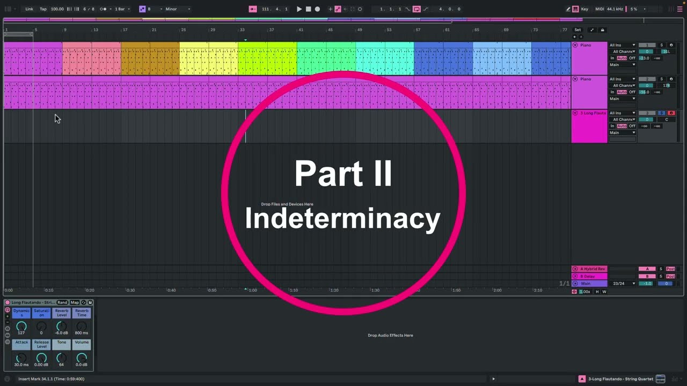Click the phase nudge down icon

69,9
